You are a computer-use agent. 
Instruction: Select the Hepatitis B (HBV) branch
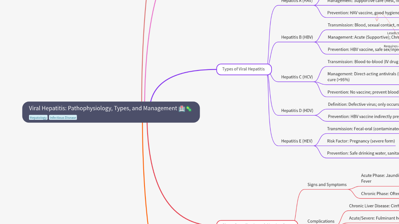point(297,37)
